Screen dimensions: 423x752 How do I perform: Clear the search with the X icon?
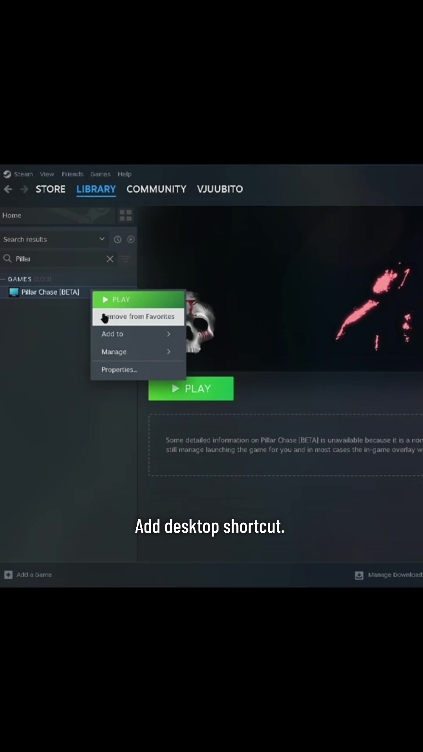pyautogui.click(x=110, y=259)
